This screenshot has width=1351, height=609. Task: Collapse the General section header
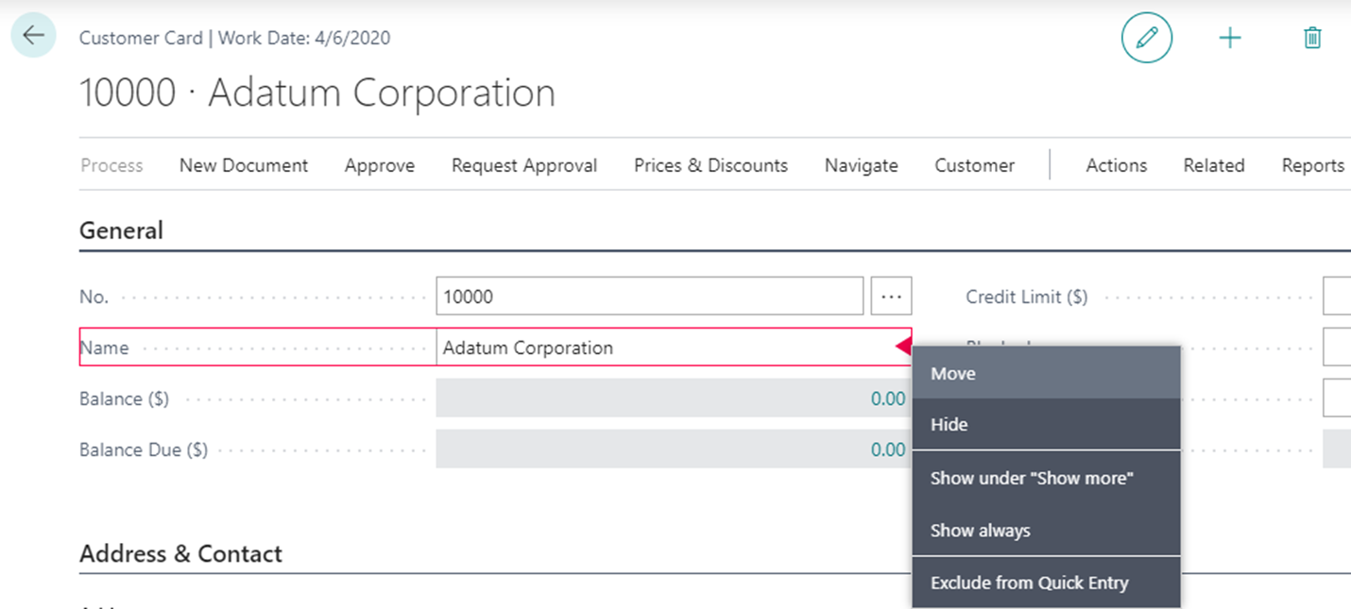(121, 230)
